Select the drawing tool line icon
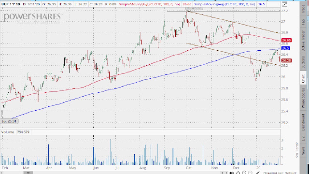The height and width of the screenshot is (174, 309). point(258,173)
